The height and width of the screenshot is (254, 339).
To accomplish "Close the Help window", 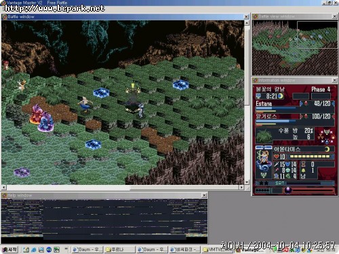I will (204, 195).
